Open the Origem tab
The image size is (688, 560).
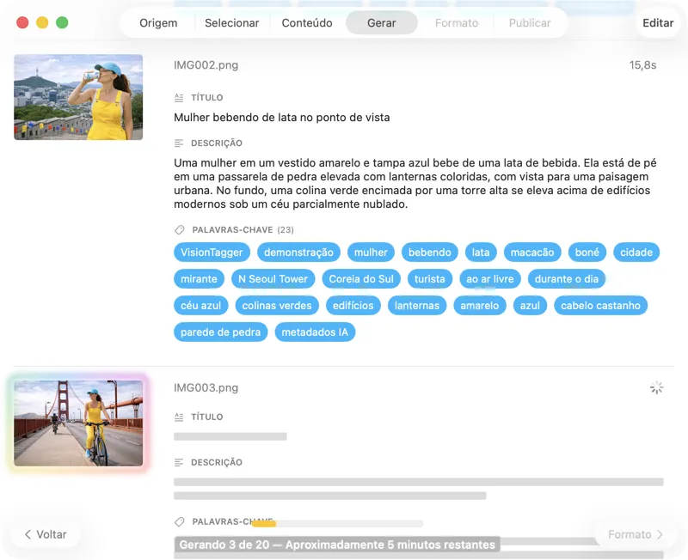coord(158,23)
